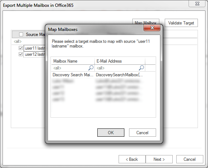The height and width of the screenshot is (168, 208).
Task: Click Validate Target button
Action: pyautogui.click(x=181, y=23)
